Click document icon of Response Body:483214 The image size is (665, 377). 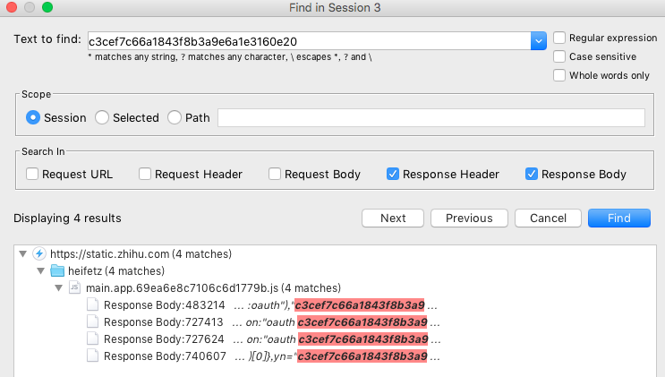tap(92, 305)
